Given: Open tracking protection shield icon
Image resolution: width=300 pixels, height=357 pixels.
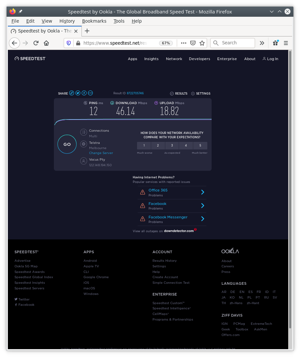Looking at the screenshot, I should [x=69, y=43].
